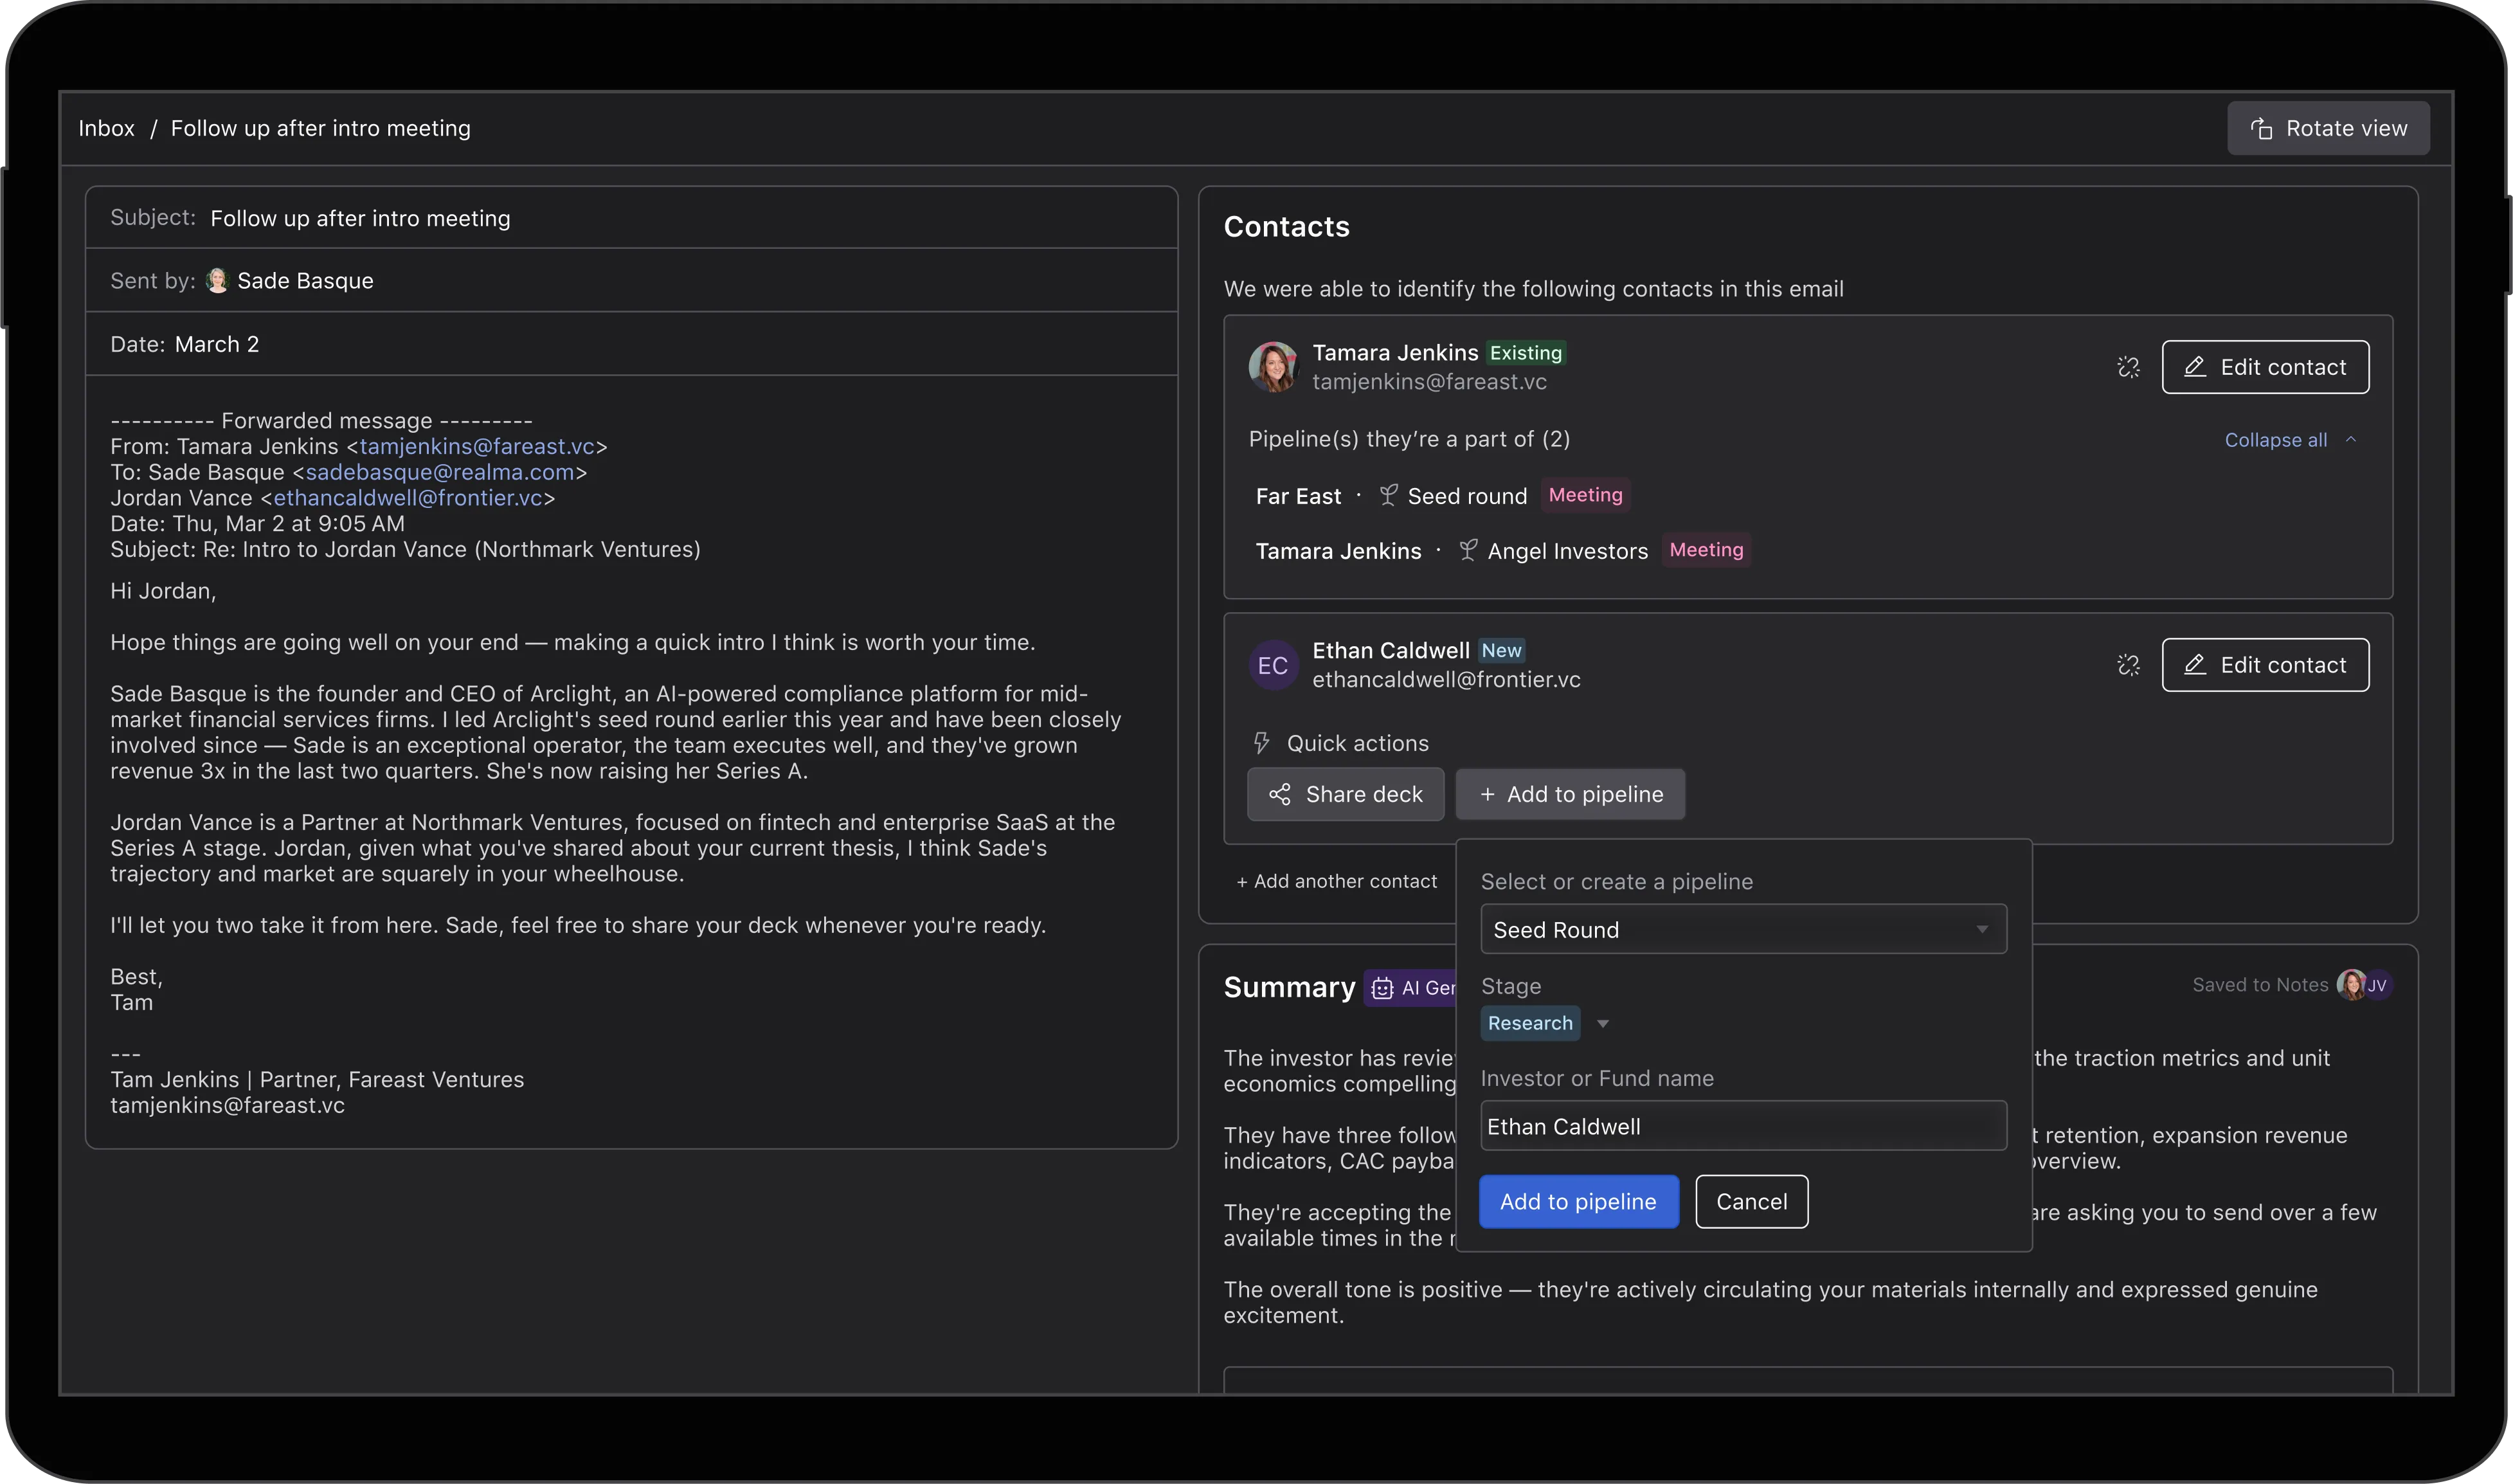Cancel the pipeline popup
Screen dimensions: 2513x1484
1751,1201
